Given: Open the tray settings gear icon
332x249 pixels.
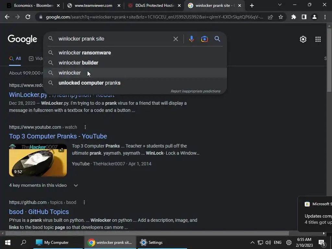Looking at the screenshot, I should 289,243.
